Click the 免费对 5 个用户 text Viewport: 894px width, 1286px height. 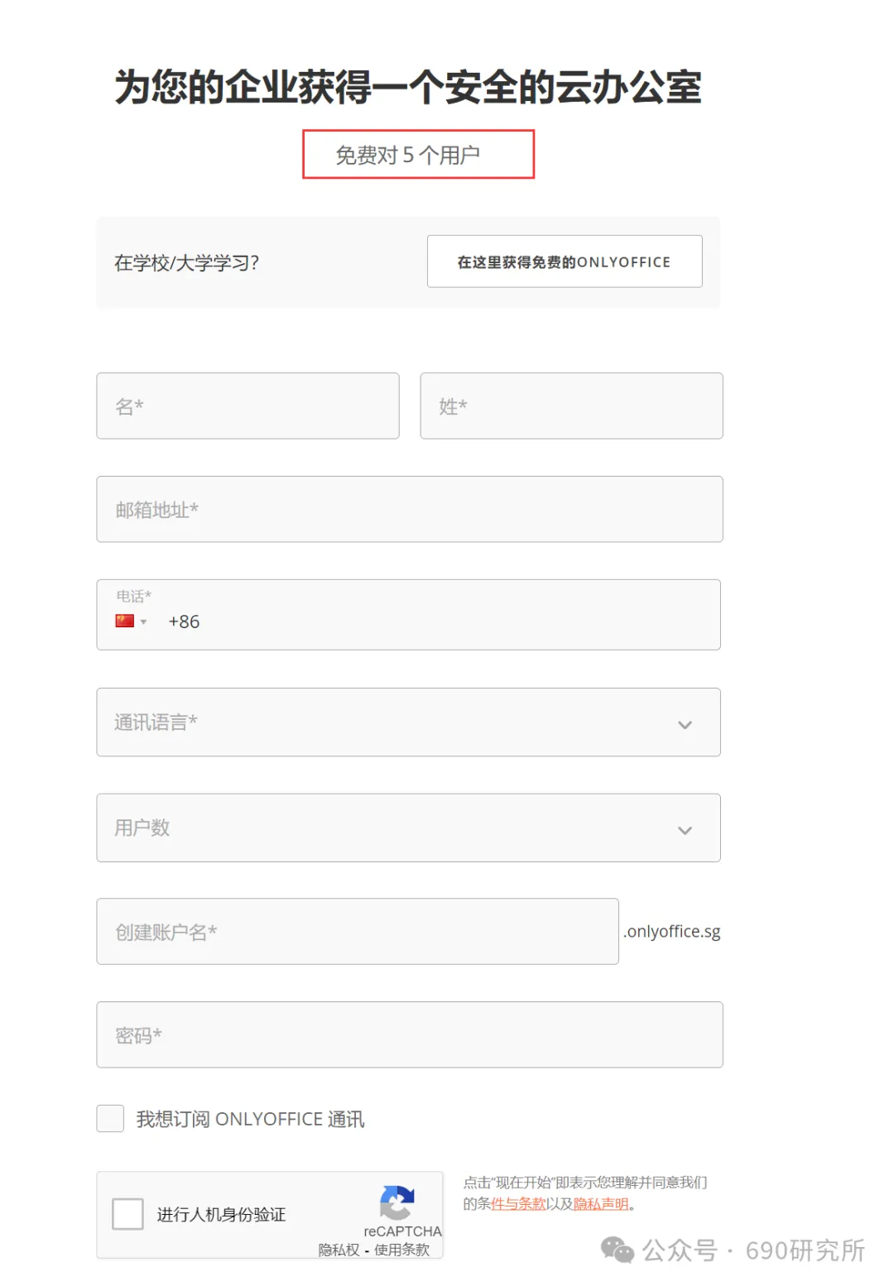tap(408, 155)
